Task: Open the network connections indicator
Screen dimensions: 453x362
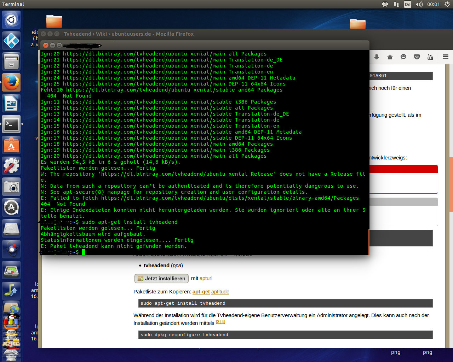Action: point(396,4)
